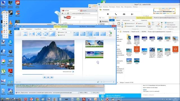Open the Visual Effects tab in Movie Maker
The image size is (180, 101).
tap(38, 29)
